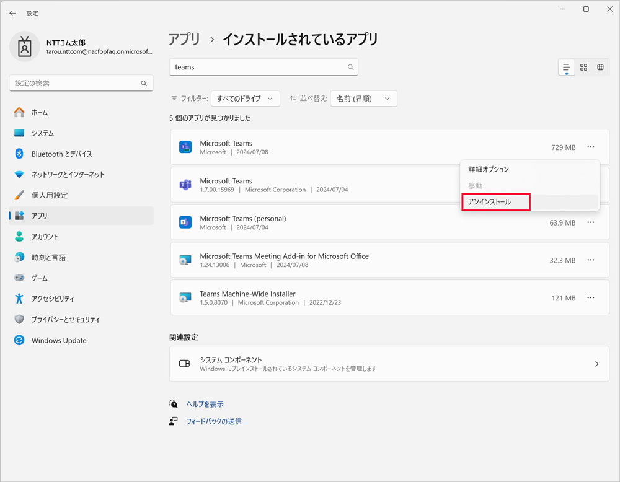Open Bluetooth とデバイス settings
This screenshot has width=620, height=482.
[81, 154]
